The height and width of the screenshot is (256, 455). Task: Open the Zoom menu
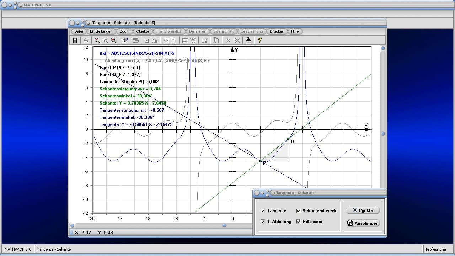click(x=124, y=31)
